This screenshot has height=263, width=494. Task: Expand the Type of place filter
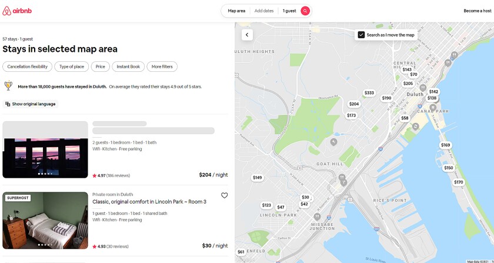pos(72,66)
